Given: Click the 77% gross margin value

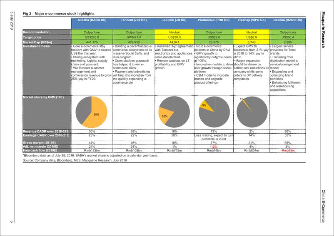Looking at the screenshot, I should pos(214,143).
